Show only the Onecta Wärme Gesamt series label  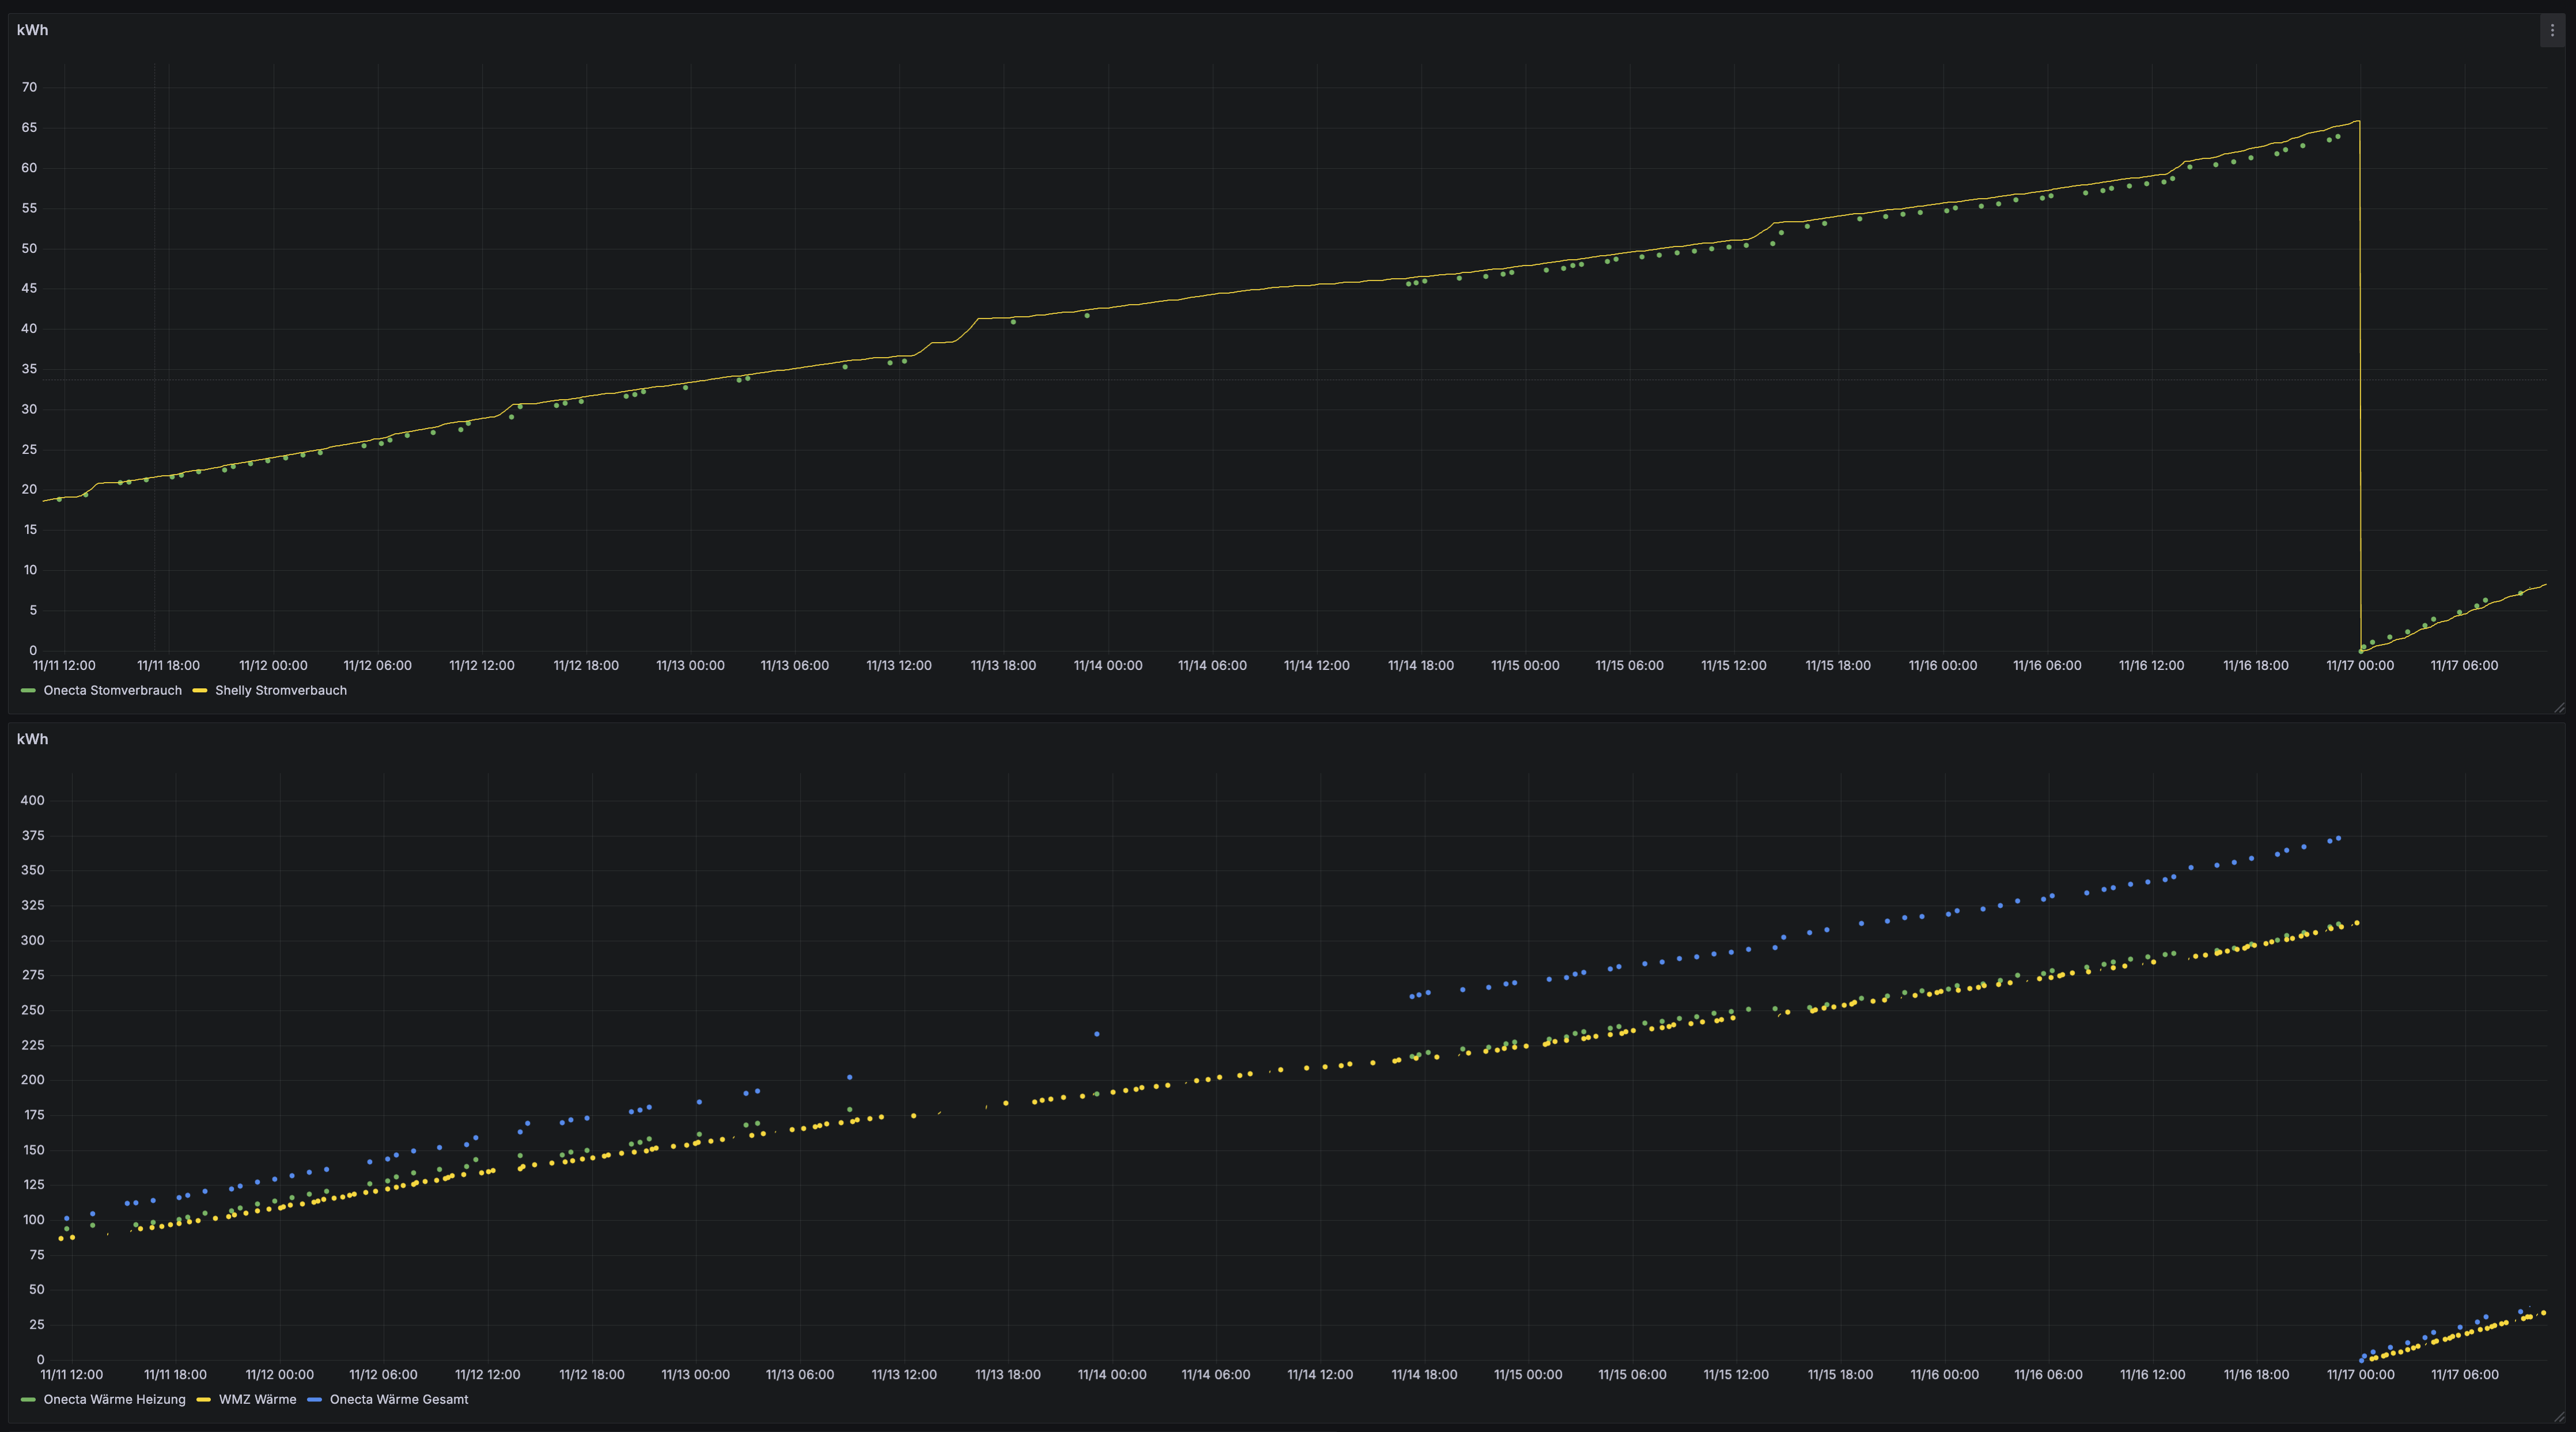[x=398, y=1400]
